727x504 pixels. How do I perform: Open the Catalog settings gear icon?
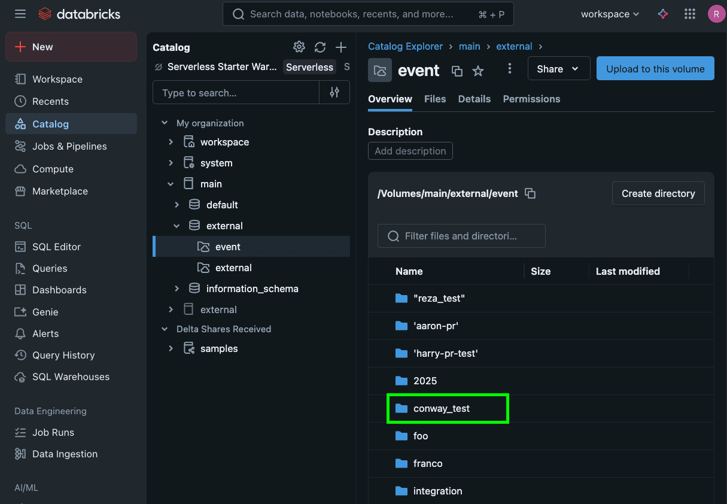pyautogui.click(x=299, y=47)
